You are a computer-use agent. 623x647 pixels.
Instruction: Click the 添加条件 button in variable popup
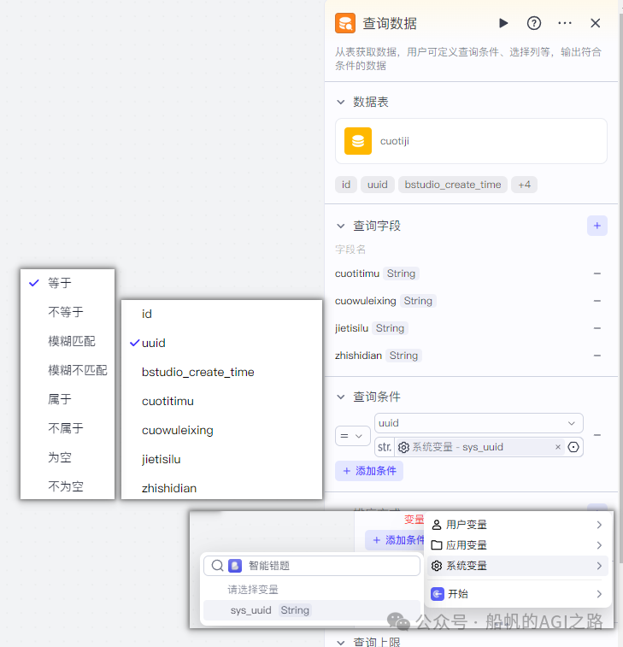click(396, 540)
